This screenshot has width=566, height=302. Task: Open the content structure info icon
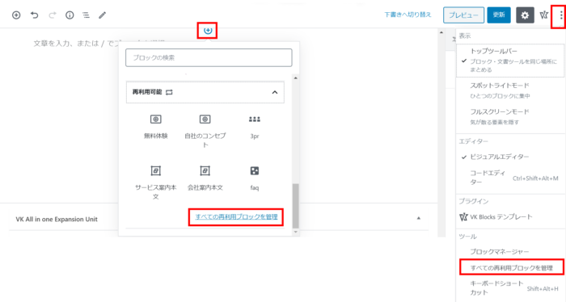coord(70,15)
